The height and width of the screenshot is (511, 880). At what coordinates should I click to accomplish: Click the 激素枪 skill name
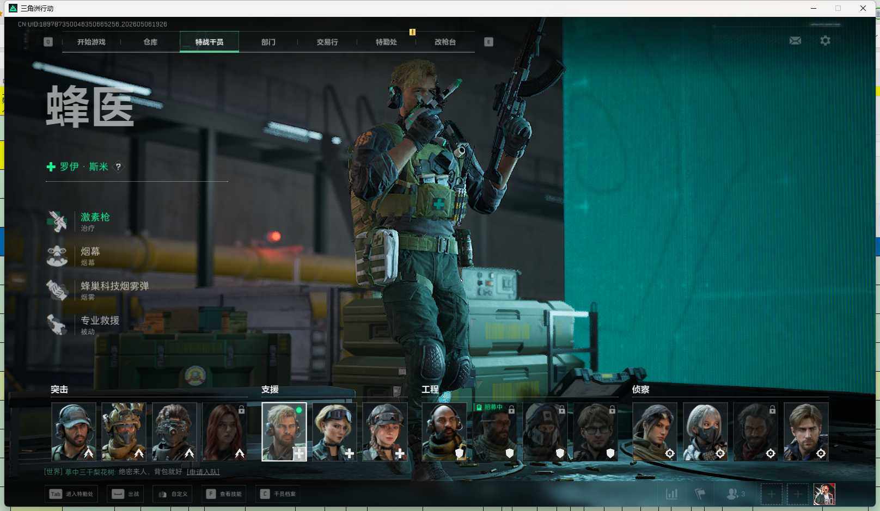tap(95, 217)
